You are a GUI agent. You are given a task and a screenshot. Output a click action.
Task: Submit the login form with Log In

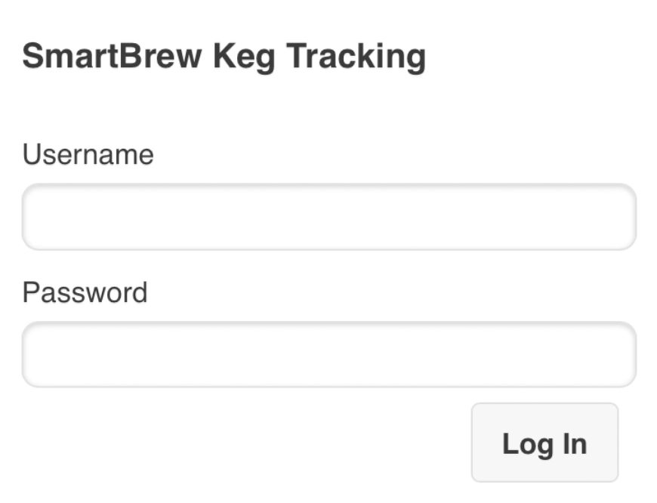[544, 443]
